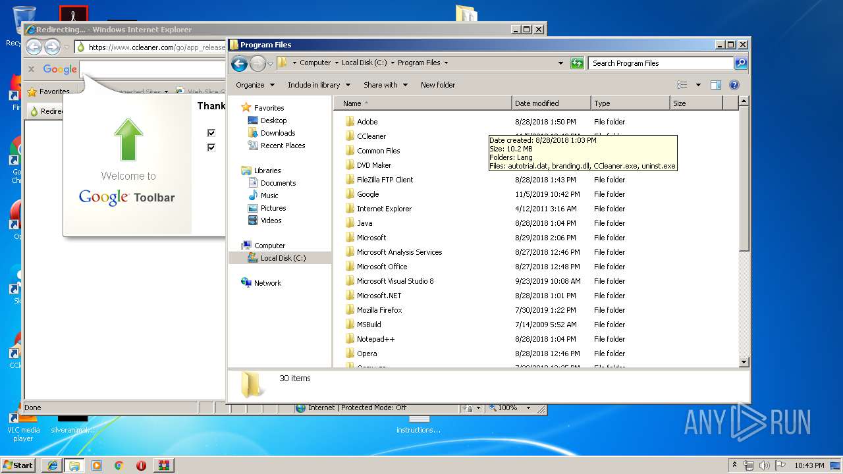Open the Include in library dropdown
Image resolution: width=843 pixels, height=474 pixels.
[319, 85]
